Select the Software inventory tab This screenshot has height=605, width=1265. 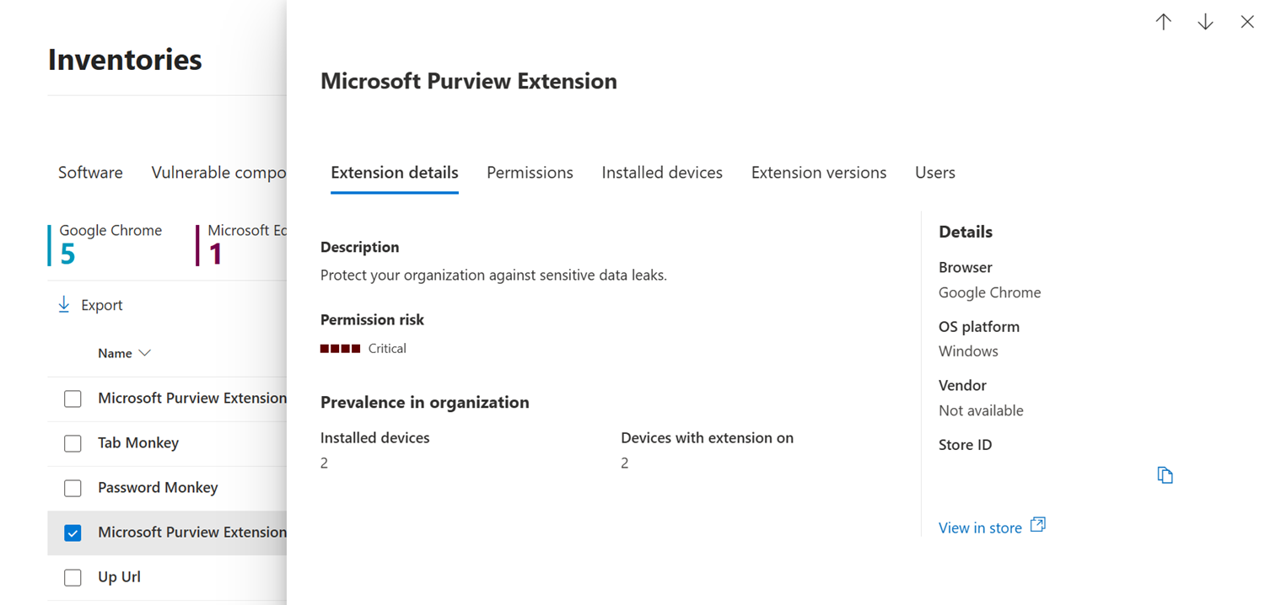[90, 173]
